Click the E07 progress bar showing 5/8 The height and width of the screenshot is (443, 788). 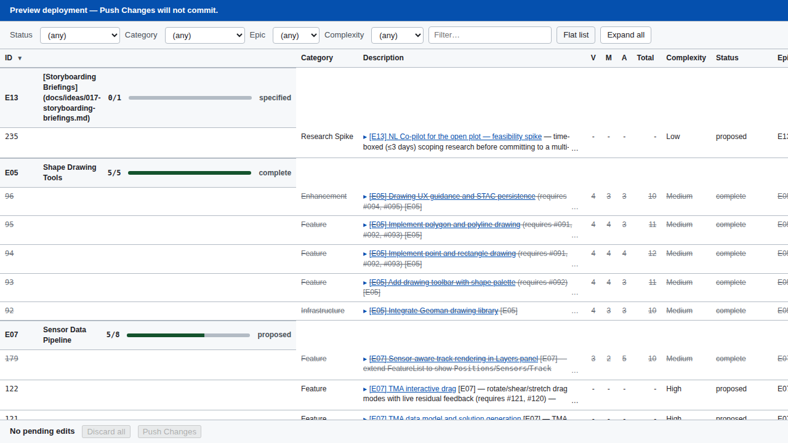point(188,335)
